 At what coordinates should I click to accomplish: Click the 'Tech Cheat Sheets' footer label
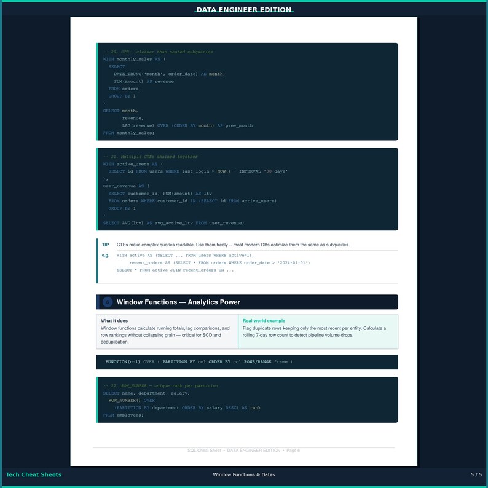click(x=34, y=474)
